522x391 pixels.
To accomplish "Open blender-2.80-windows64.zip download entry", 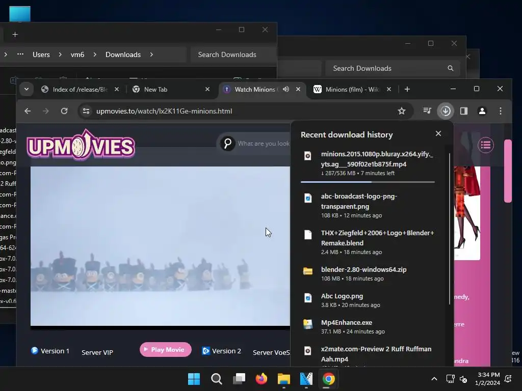I will (x=368, y=273).
